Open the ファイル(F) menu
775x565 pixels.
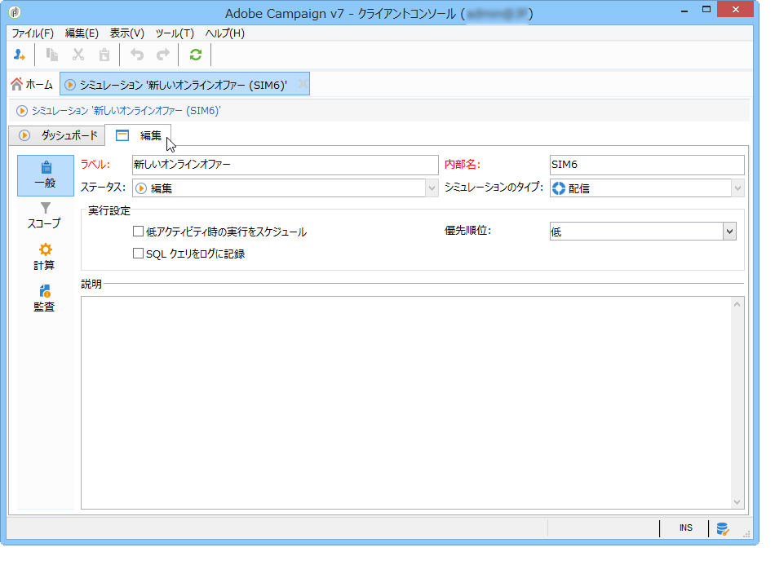[x=33, y=33]
